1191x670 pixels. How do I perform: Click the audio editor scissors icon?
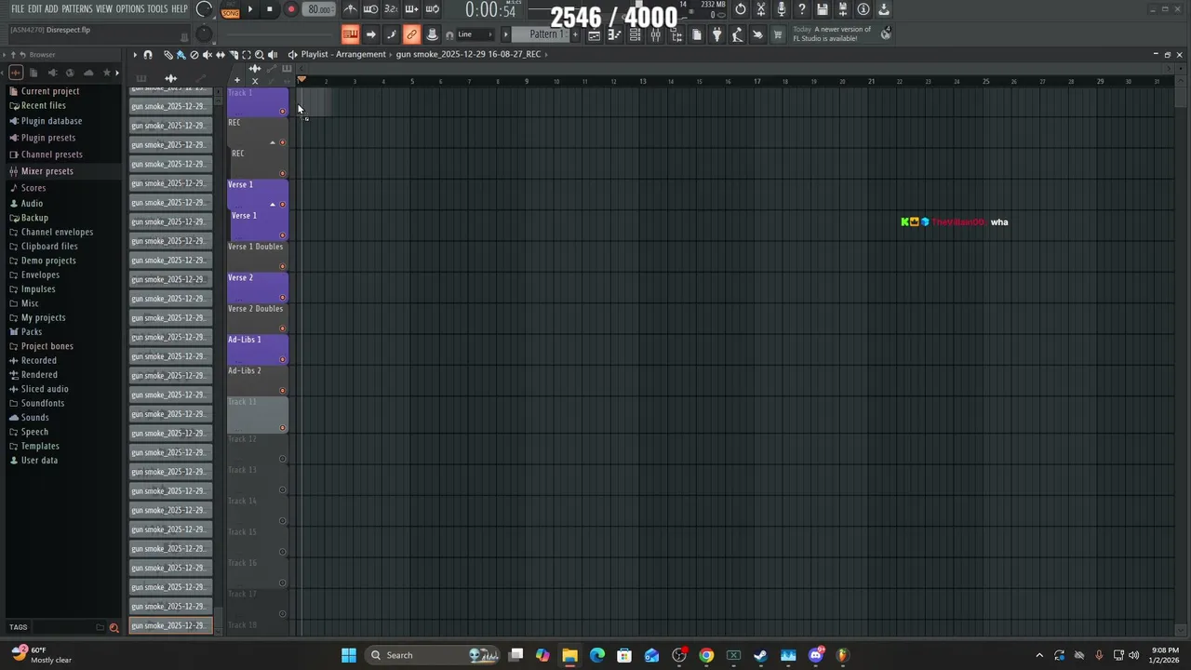point(761,9)
